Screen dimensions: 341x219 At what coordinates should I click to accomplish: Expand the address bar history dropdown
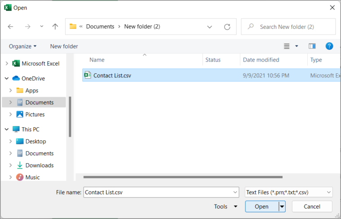(209, 27)
